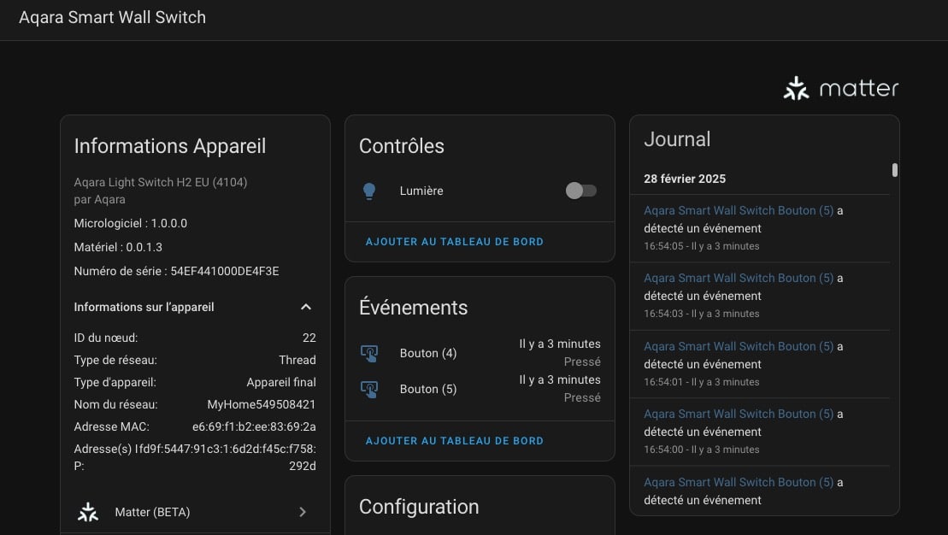Open the journal entry link at 16:54:03
Screen dimensions: 948x535
pyautogui.click(x=739, y=278)
